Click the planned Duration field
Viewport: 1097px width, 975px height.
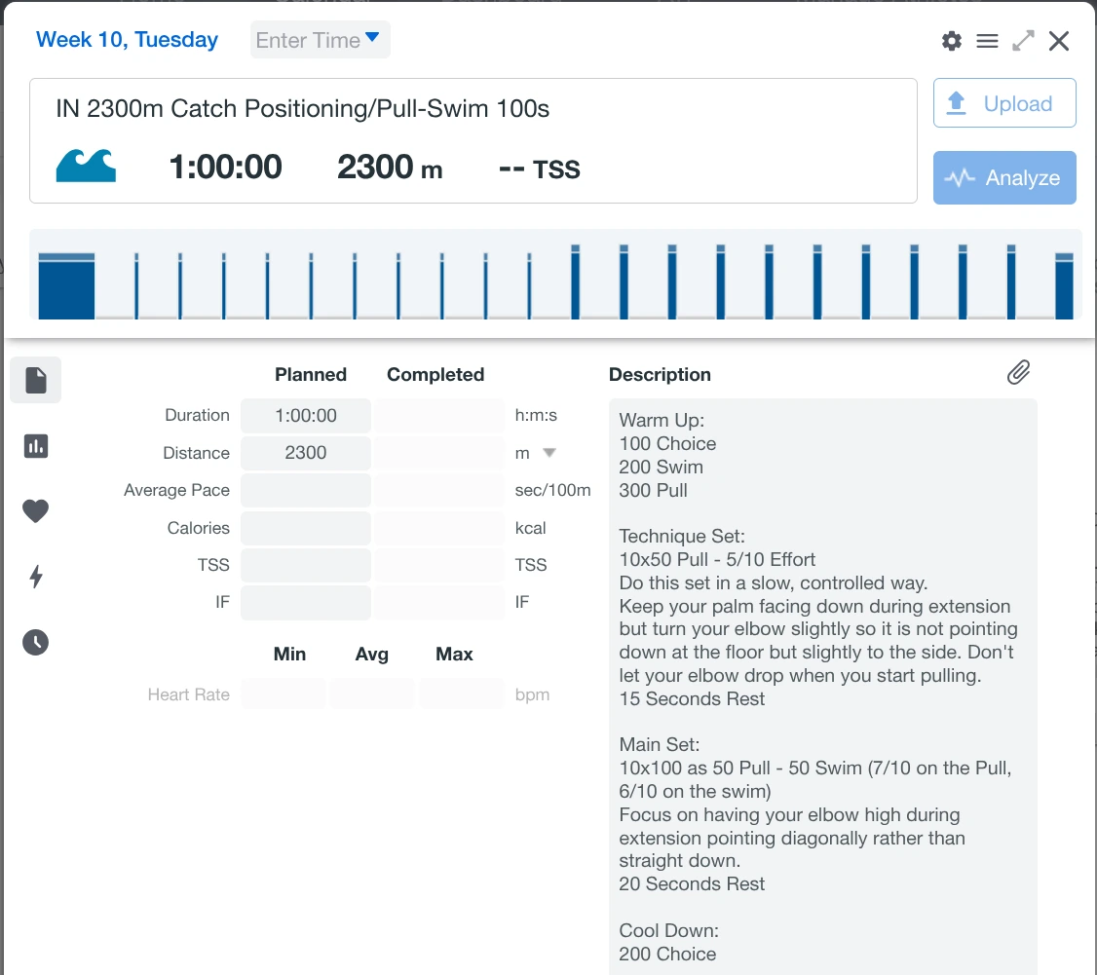(x=305, y=415)
